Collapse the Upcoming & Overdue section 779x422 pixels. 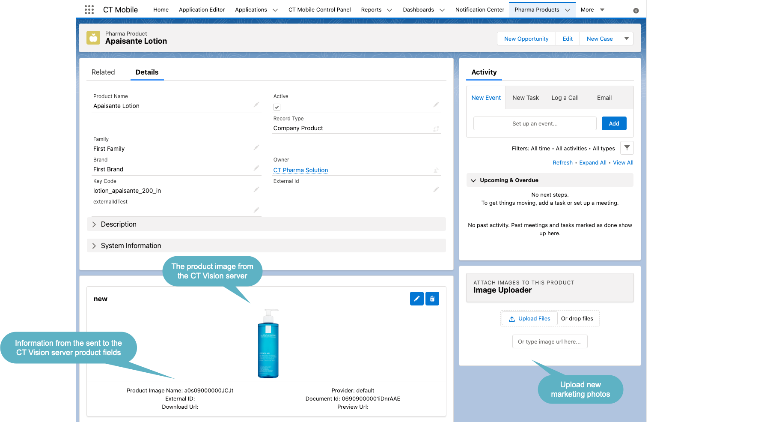pyautogui.click(x=473, y=180)
